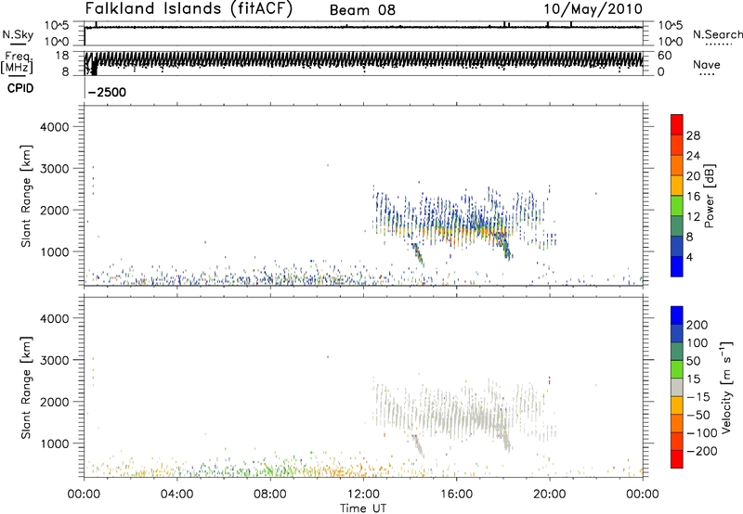
Task: Click the '200' value on Velocity scale
Action: 697,325
